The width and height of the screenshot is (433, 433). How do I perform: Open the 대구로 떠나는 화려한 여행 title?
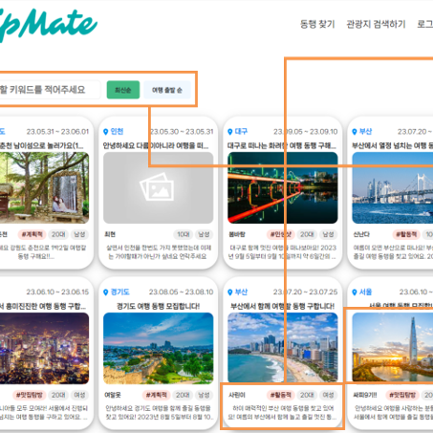tap(282, 145)
